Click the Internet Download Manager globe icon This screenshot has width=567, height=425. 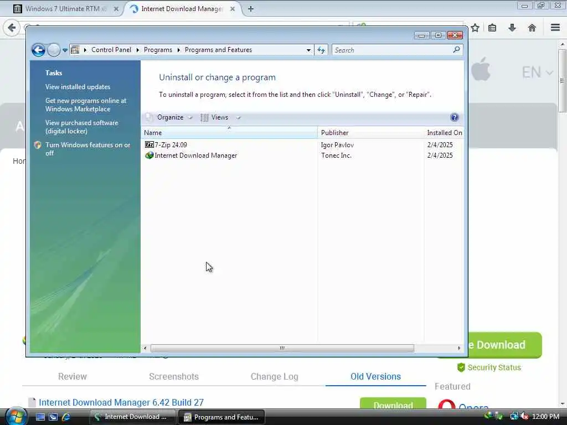(149, 156)
